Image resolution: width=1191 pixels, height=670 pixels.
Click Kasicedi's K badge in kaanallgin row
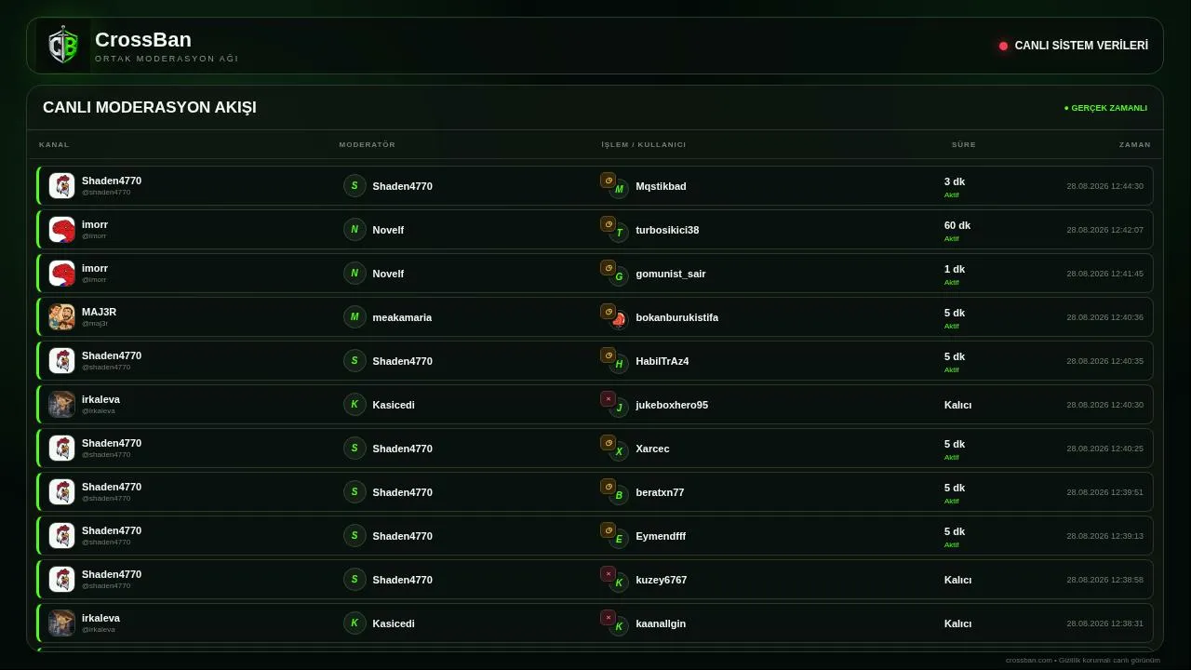tap(355, 623)
